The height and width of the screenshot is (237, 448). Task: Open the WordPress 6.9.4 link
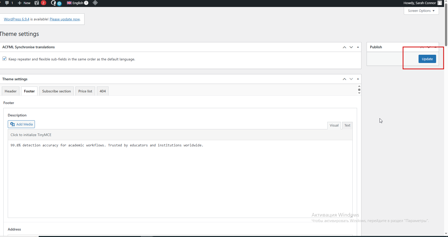pyautogui.click(x=17, y=19)
